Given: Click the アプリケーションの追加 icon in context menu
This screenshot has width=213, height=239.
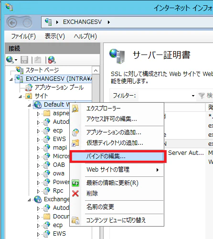Looking at the screenshot, I should tap(75, 132).
